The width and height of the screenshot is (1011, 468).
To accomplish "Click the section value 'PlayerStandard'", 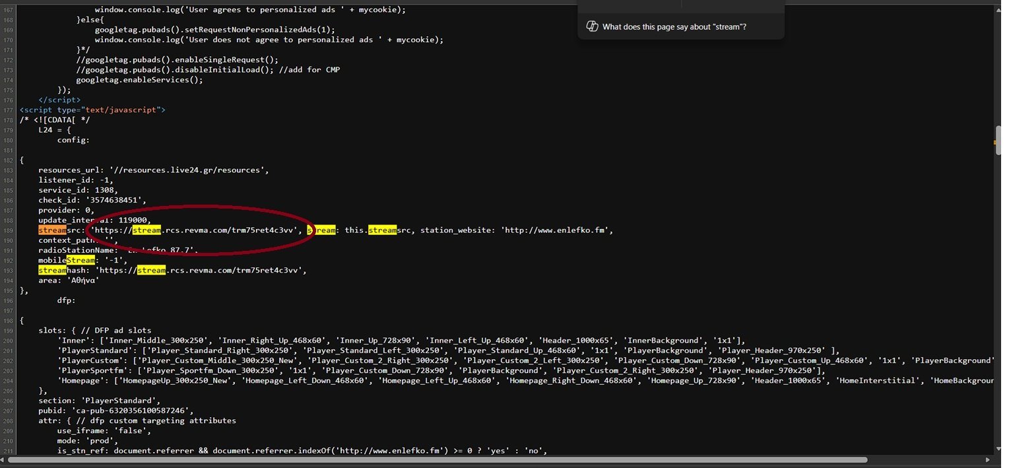I will point(121,401).
